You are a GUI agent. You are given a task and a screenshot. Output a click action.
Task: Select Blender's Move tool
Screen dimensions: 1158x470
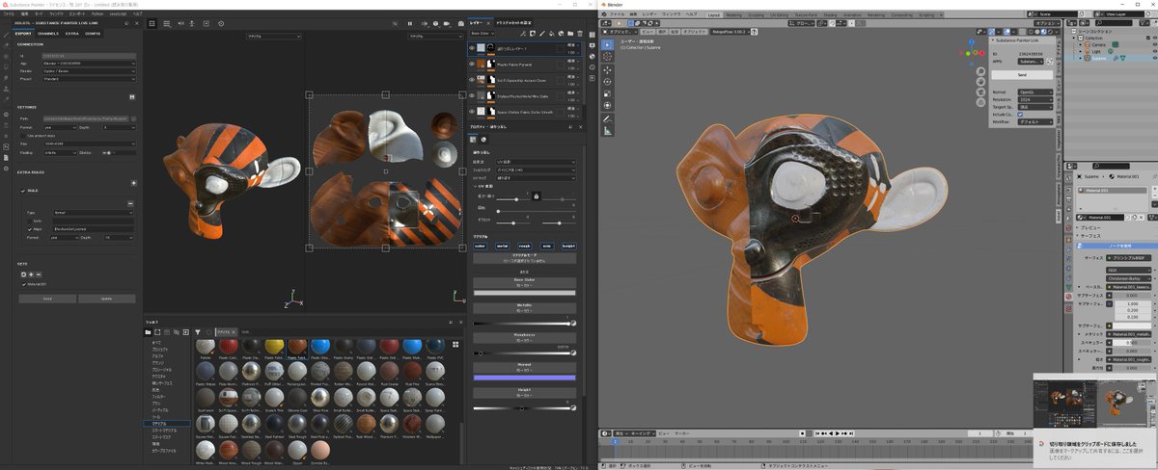coord(607,69)
